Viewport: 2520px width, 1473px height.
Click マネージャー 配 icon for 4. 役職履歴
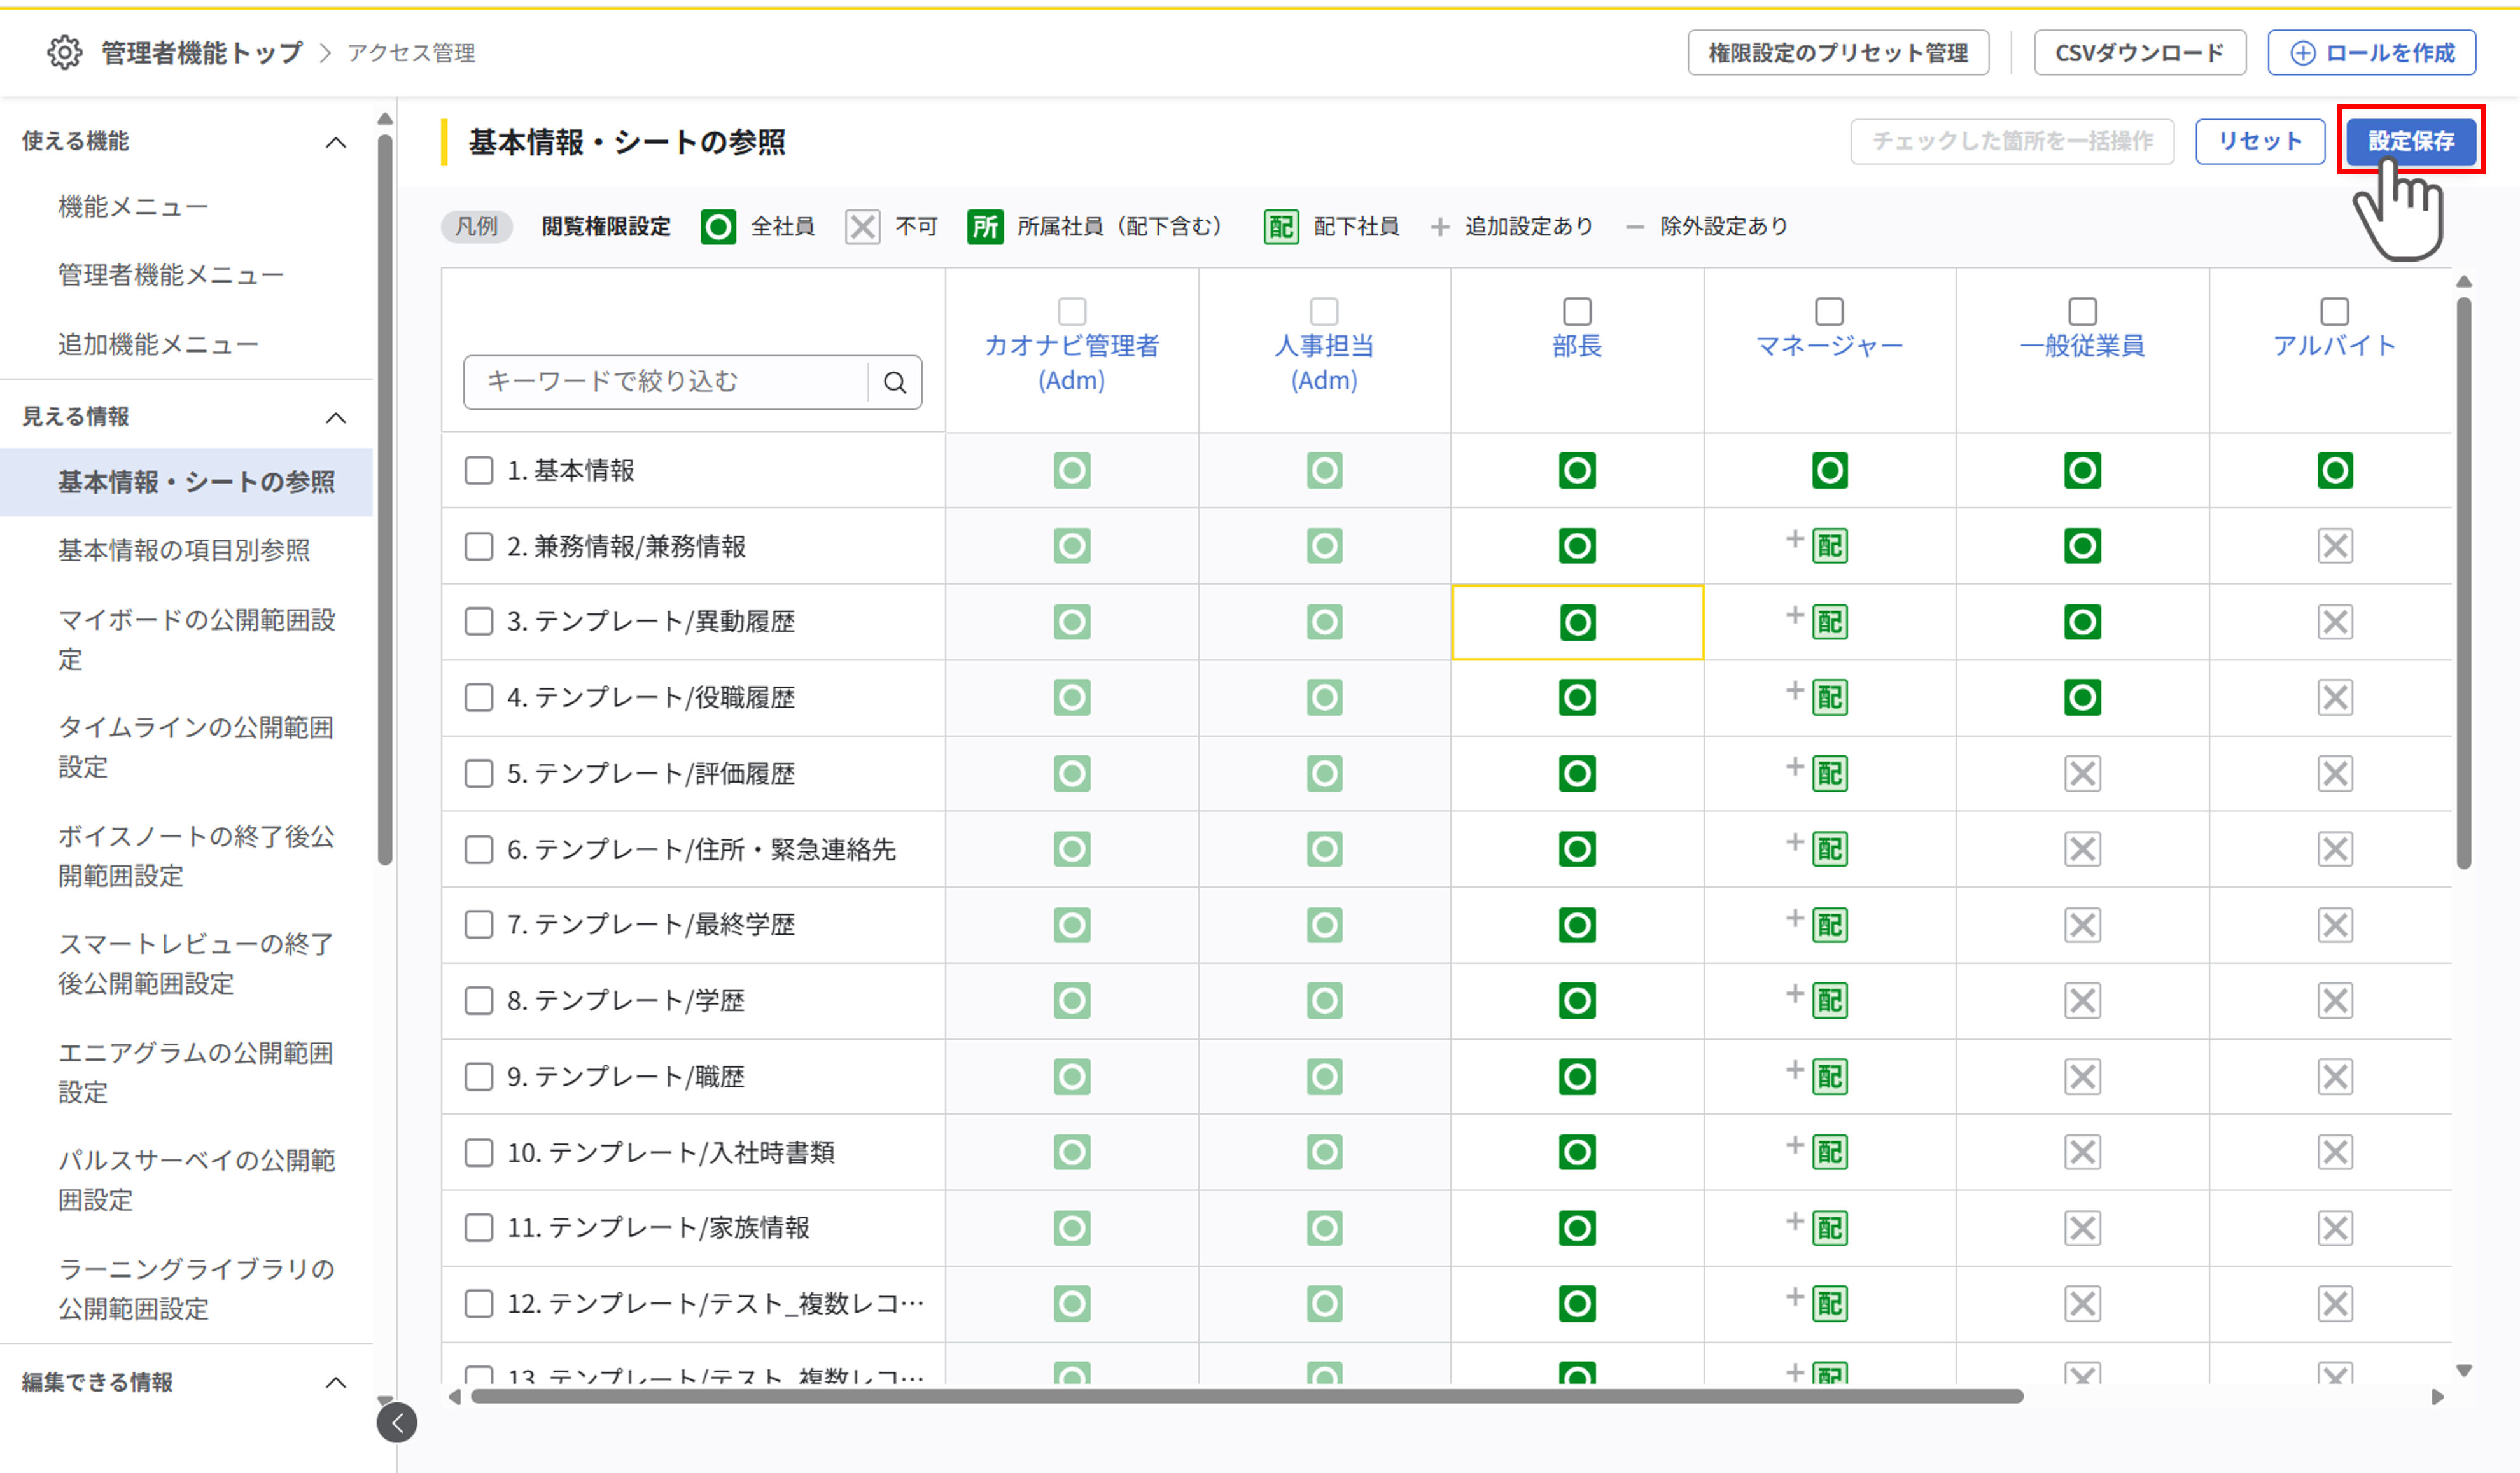pyautogui.click(x=1830, y=697)
